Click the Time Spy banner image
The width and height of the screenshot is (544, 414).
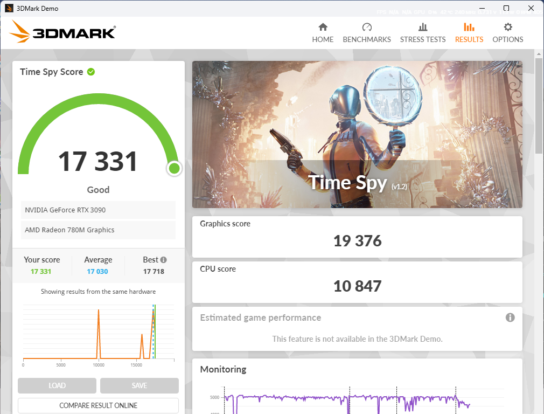pos(357,135)
